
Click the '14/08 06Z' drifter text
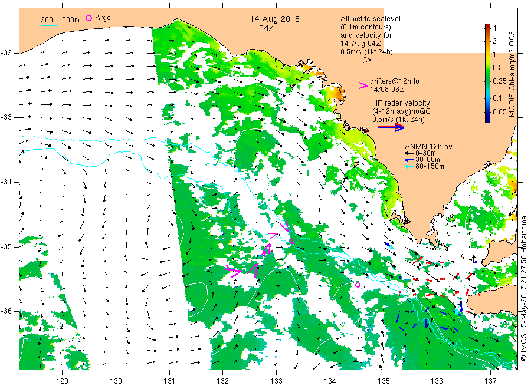click(x=386, y=90)
